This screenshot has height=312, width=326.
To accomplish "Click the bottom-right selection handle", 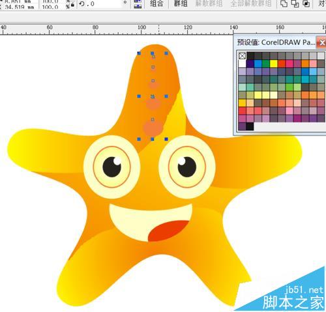I will 166,139.
